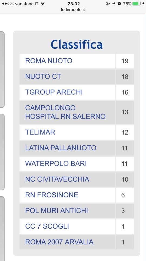
Task: Open NC CIVITAVECCHIA team link
Action: click(x=57, y=179)
